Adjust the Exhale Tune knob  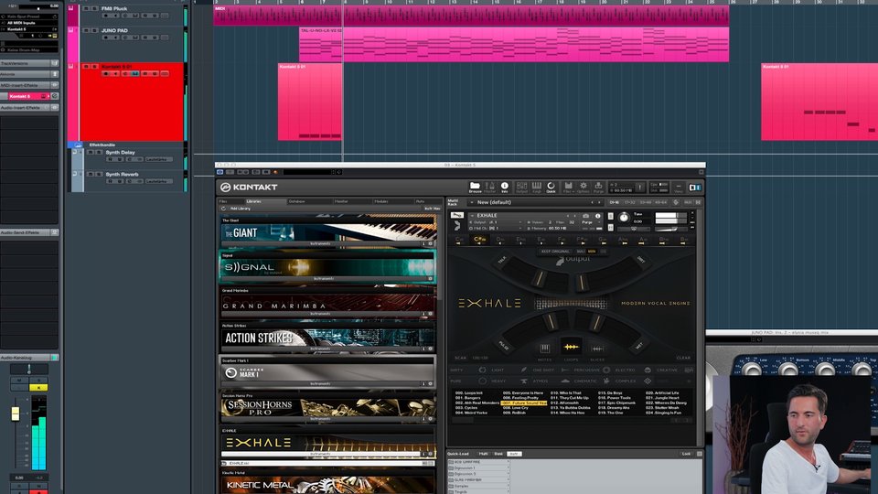pos(624,218)
